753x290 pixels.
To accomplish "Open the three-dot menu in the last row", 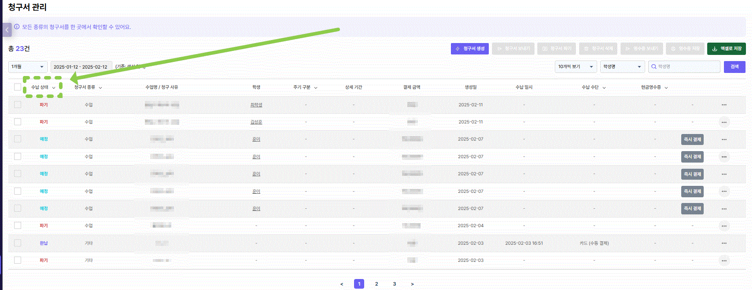I will click(724, 261).
